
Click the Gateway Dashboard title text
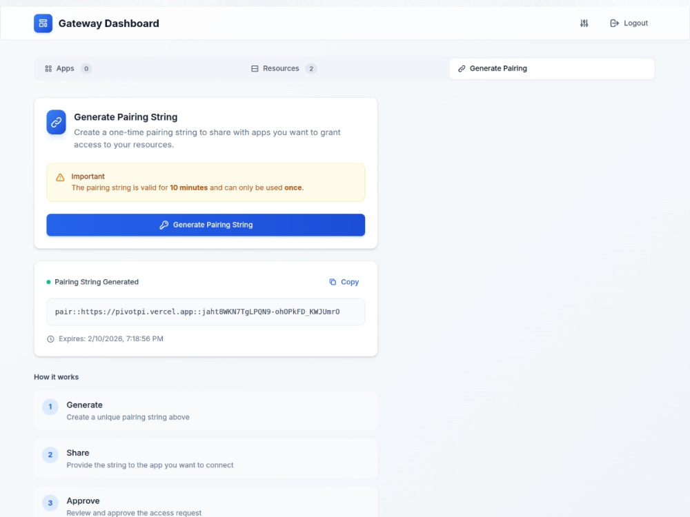[x=109, y=23]
